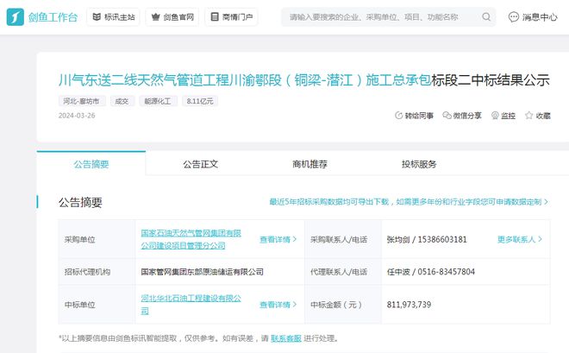Click the 河北-廊坊市 region tag

click(x=82, y=101)
